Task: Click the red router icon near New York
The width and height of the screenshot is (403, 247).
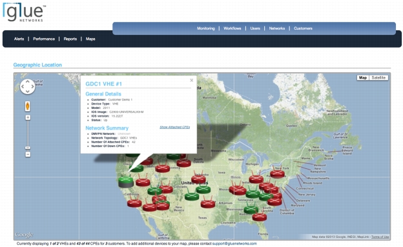Action: 277,173
